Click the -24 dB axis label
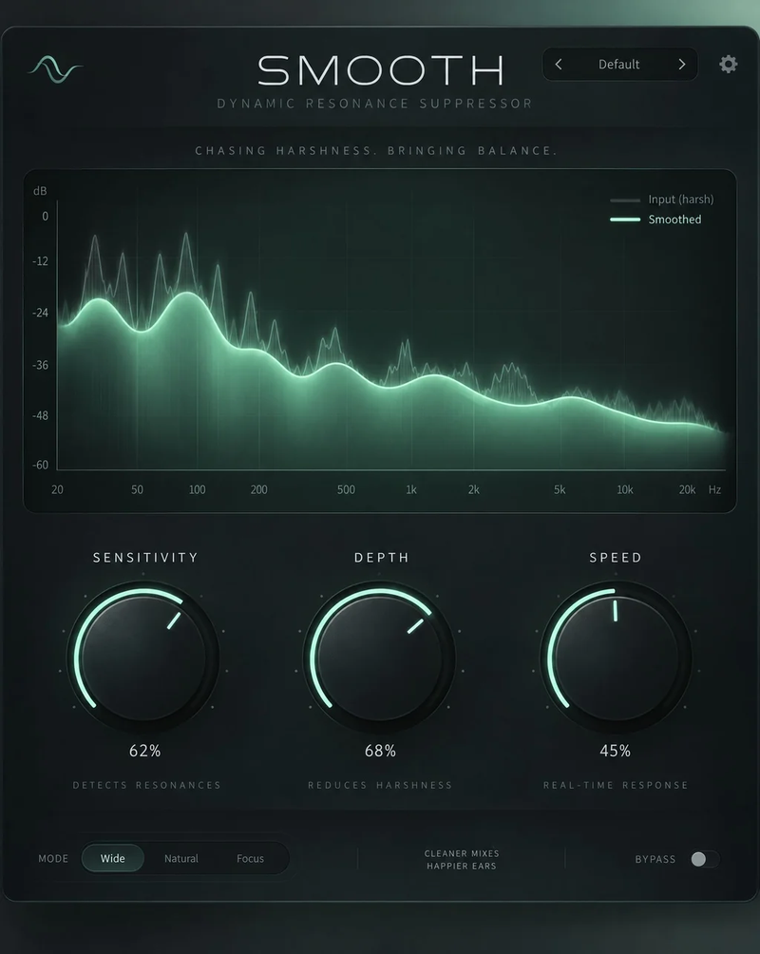Screen dimensions: 760x954 40,313
